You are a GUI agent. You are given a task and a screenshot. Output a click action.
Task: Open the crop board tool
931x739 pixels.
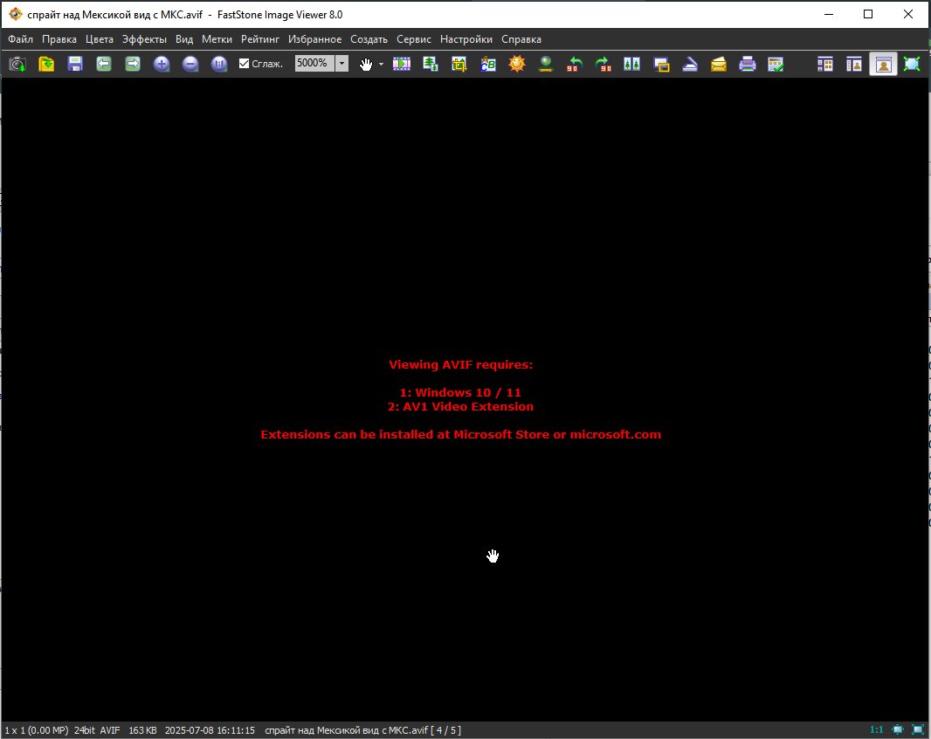459,64
